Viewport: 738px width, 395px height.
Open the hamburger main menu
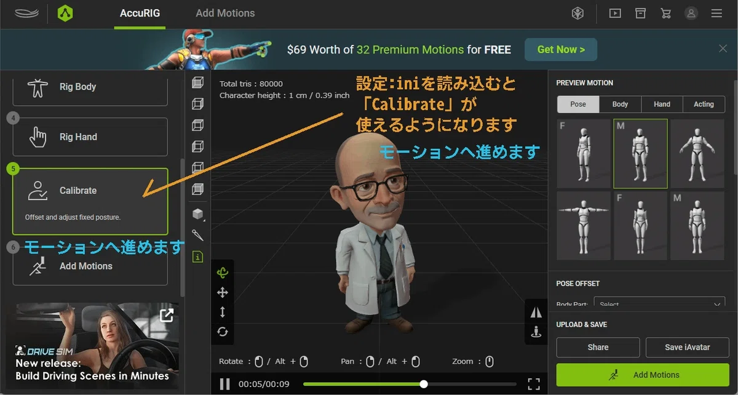pos(716,13)
